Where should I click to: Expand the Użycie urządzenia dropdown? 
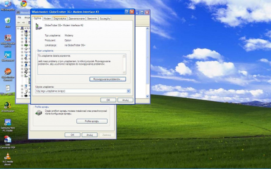click(129, 91)
